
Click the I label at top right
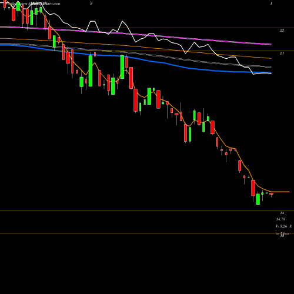click(271, 4)
